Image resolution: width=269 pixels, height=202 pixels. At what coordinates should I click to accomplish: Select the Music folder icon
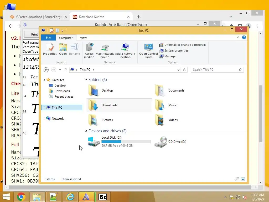pyautogui.click(x=160, y=105)
